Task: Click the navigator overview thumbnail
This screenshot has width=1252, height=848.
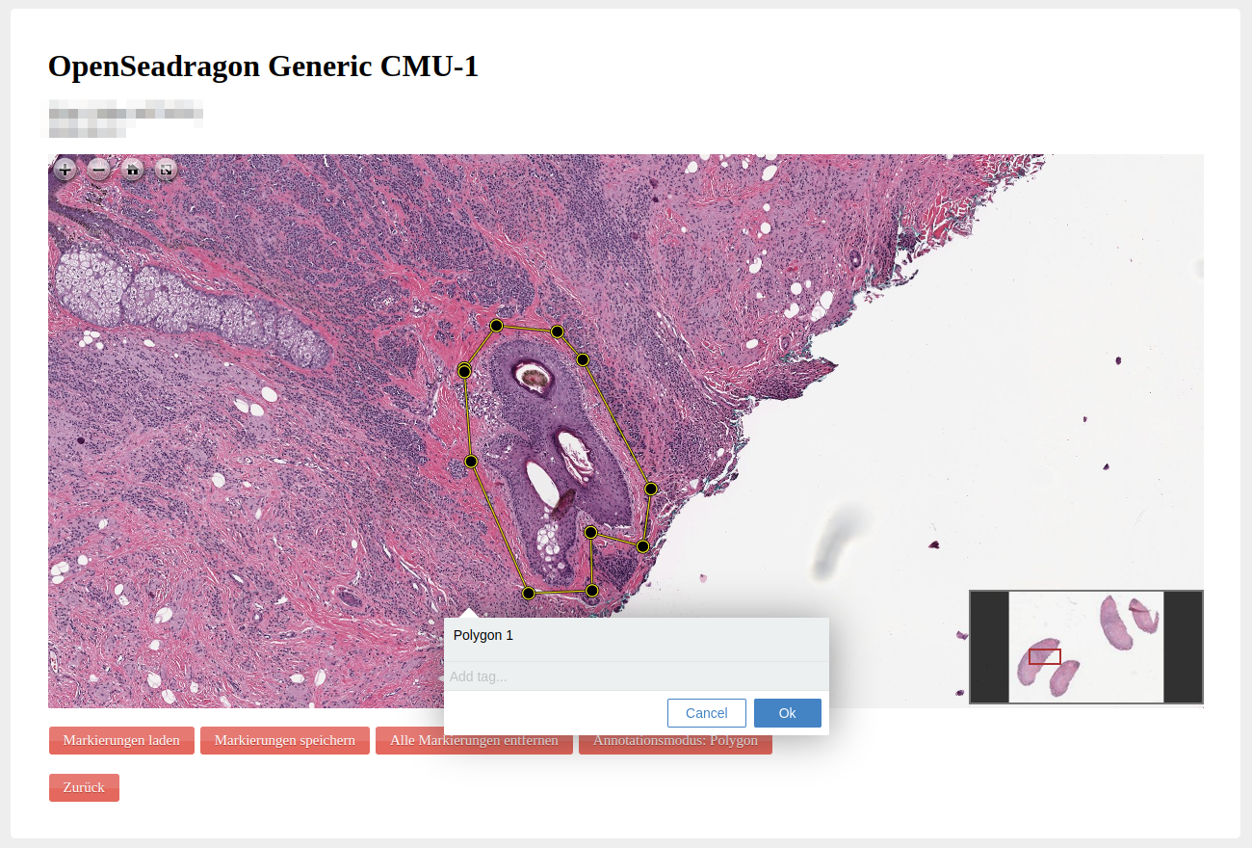Action: [x=1086, y=648]
